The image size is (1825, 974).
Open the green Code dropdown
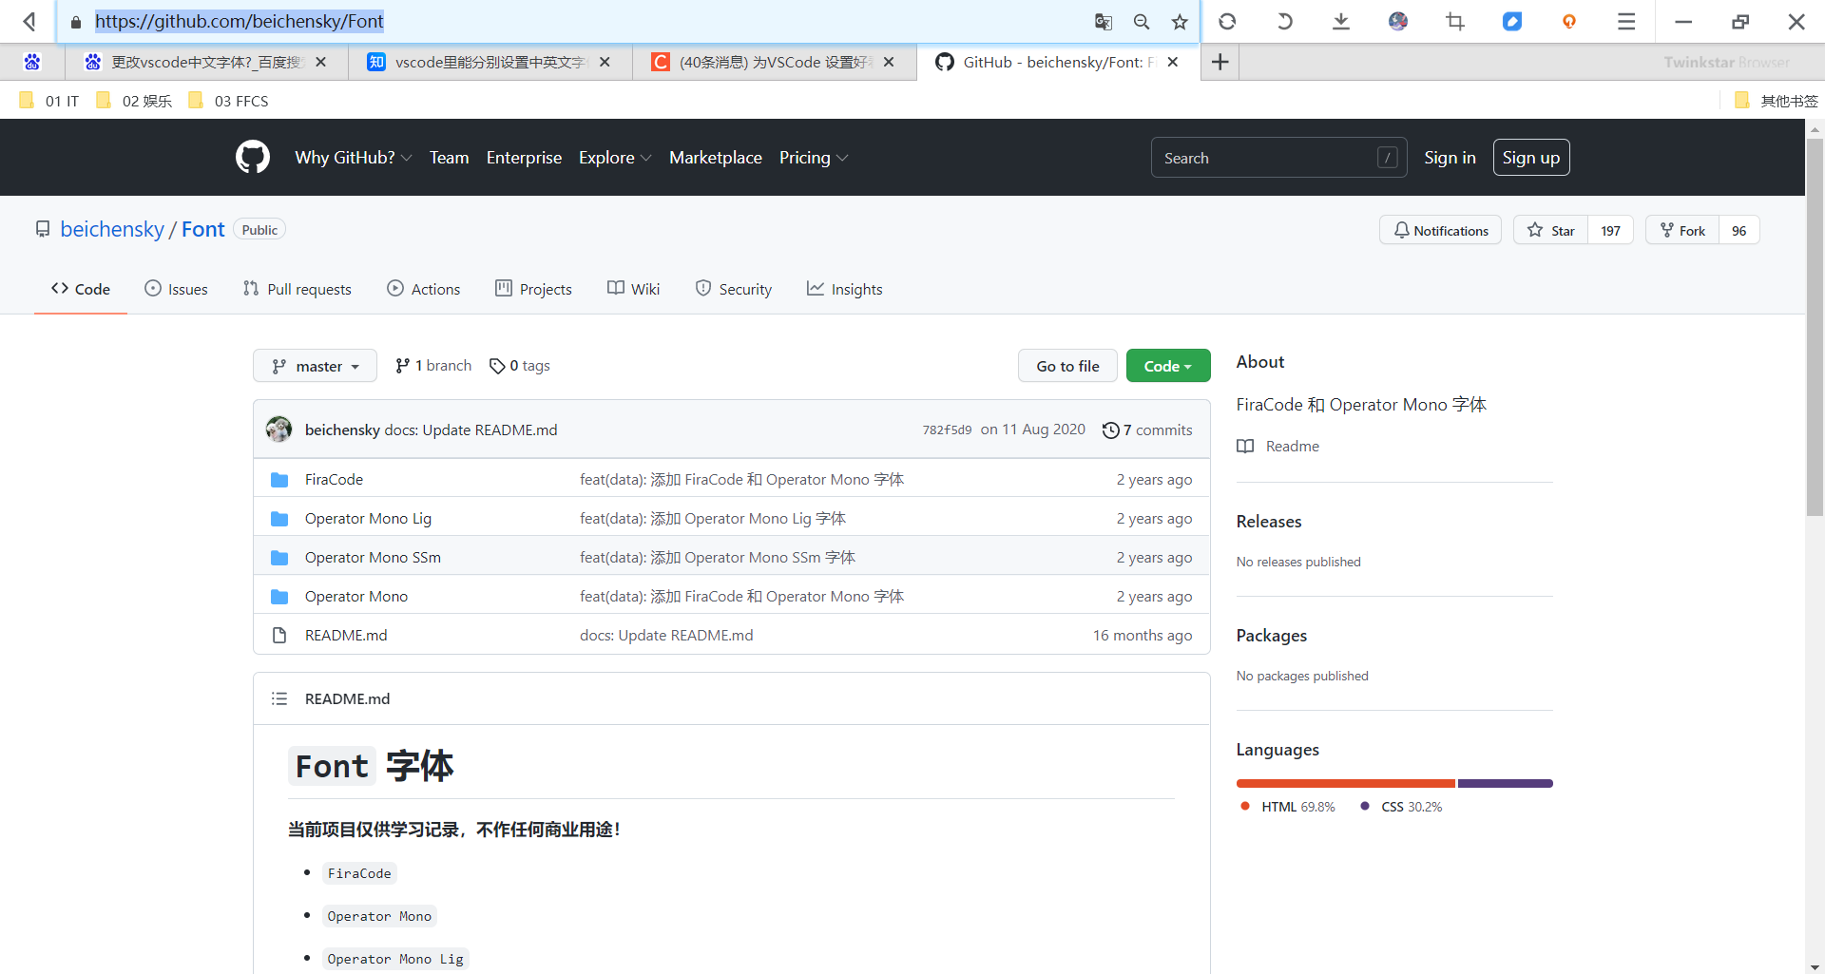[1168, 366]
